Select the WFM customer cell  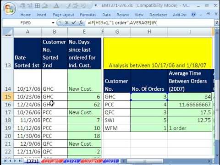pos(117,128)
